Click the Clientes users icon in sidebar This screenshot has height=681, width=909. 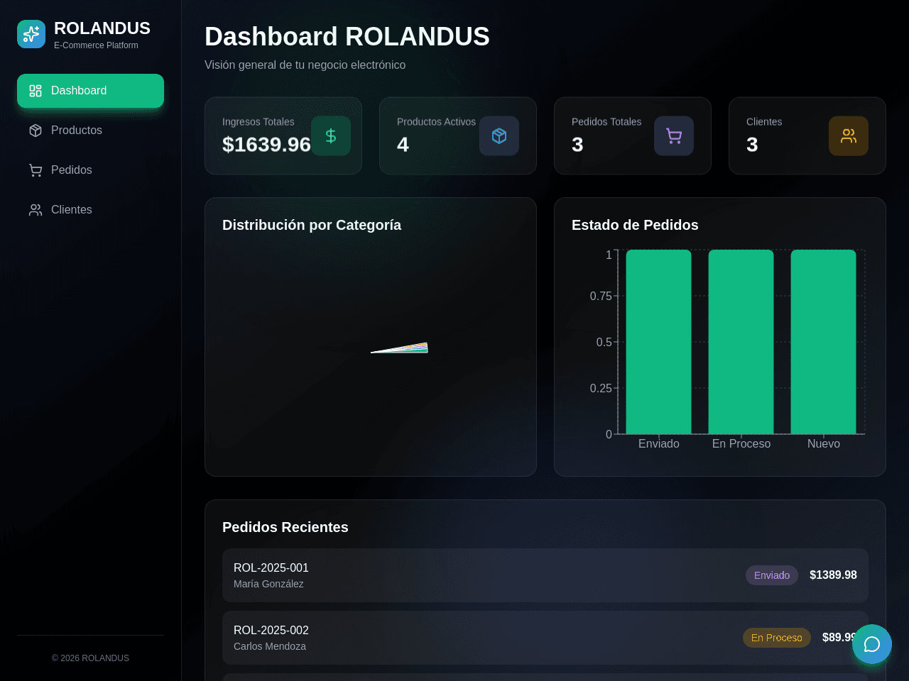pos(36,210)
